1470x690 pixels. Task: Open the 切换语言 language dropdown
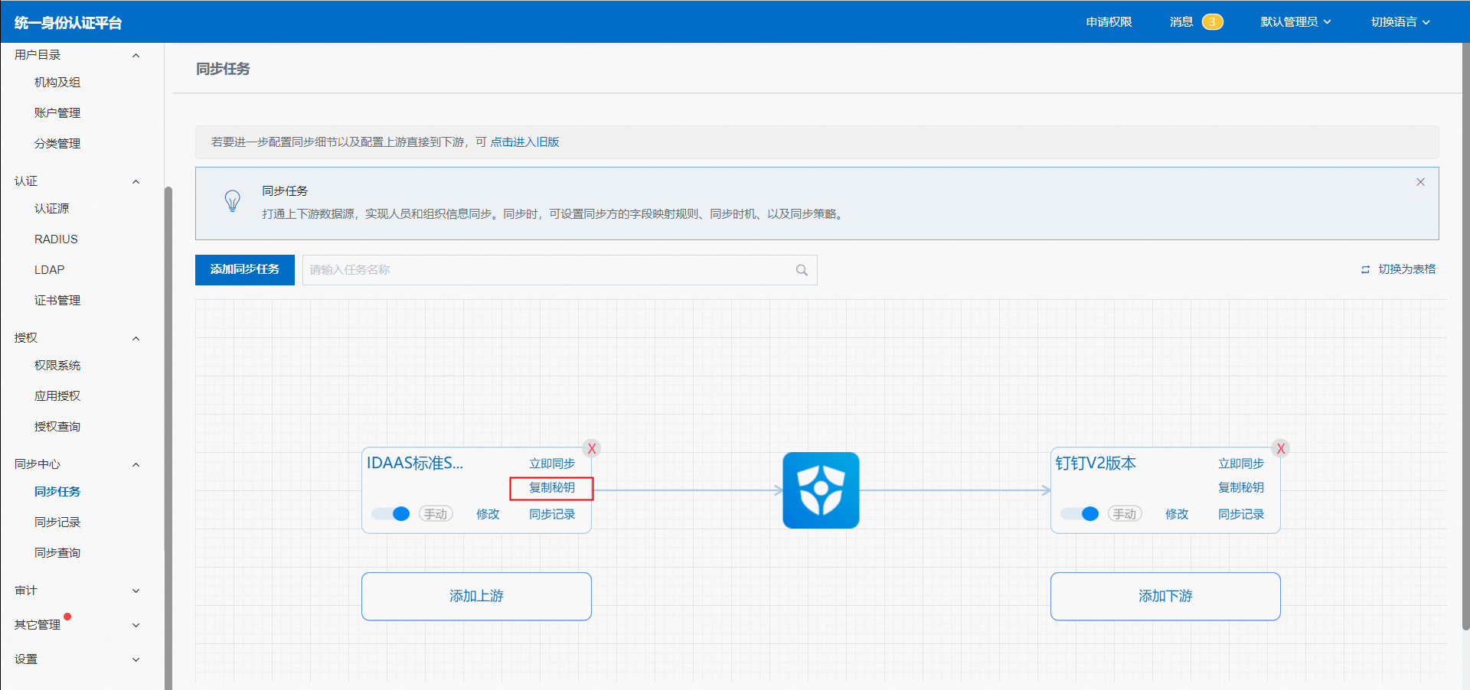tap(1400, 22)
